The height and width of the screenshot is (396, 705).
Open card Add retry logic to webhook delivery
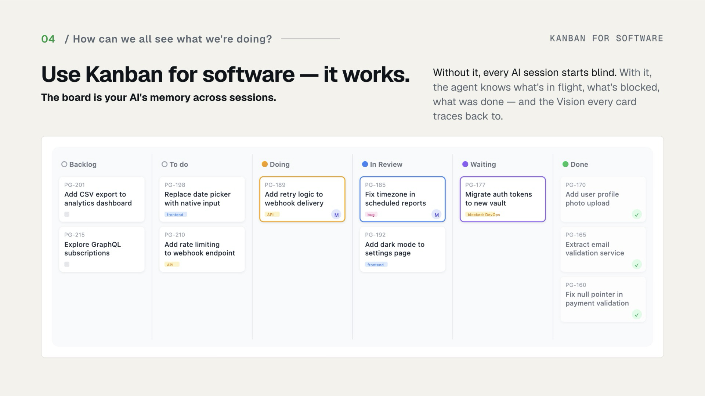(x=302, y=199)
